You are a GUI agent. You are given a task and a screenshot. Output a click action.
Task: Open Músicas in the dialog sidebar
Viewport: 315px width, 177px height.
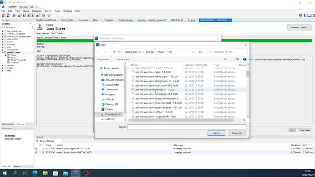pos(110,99)
